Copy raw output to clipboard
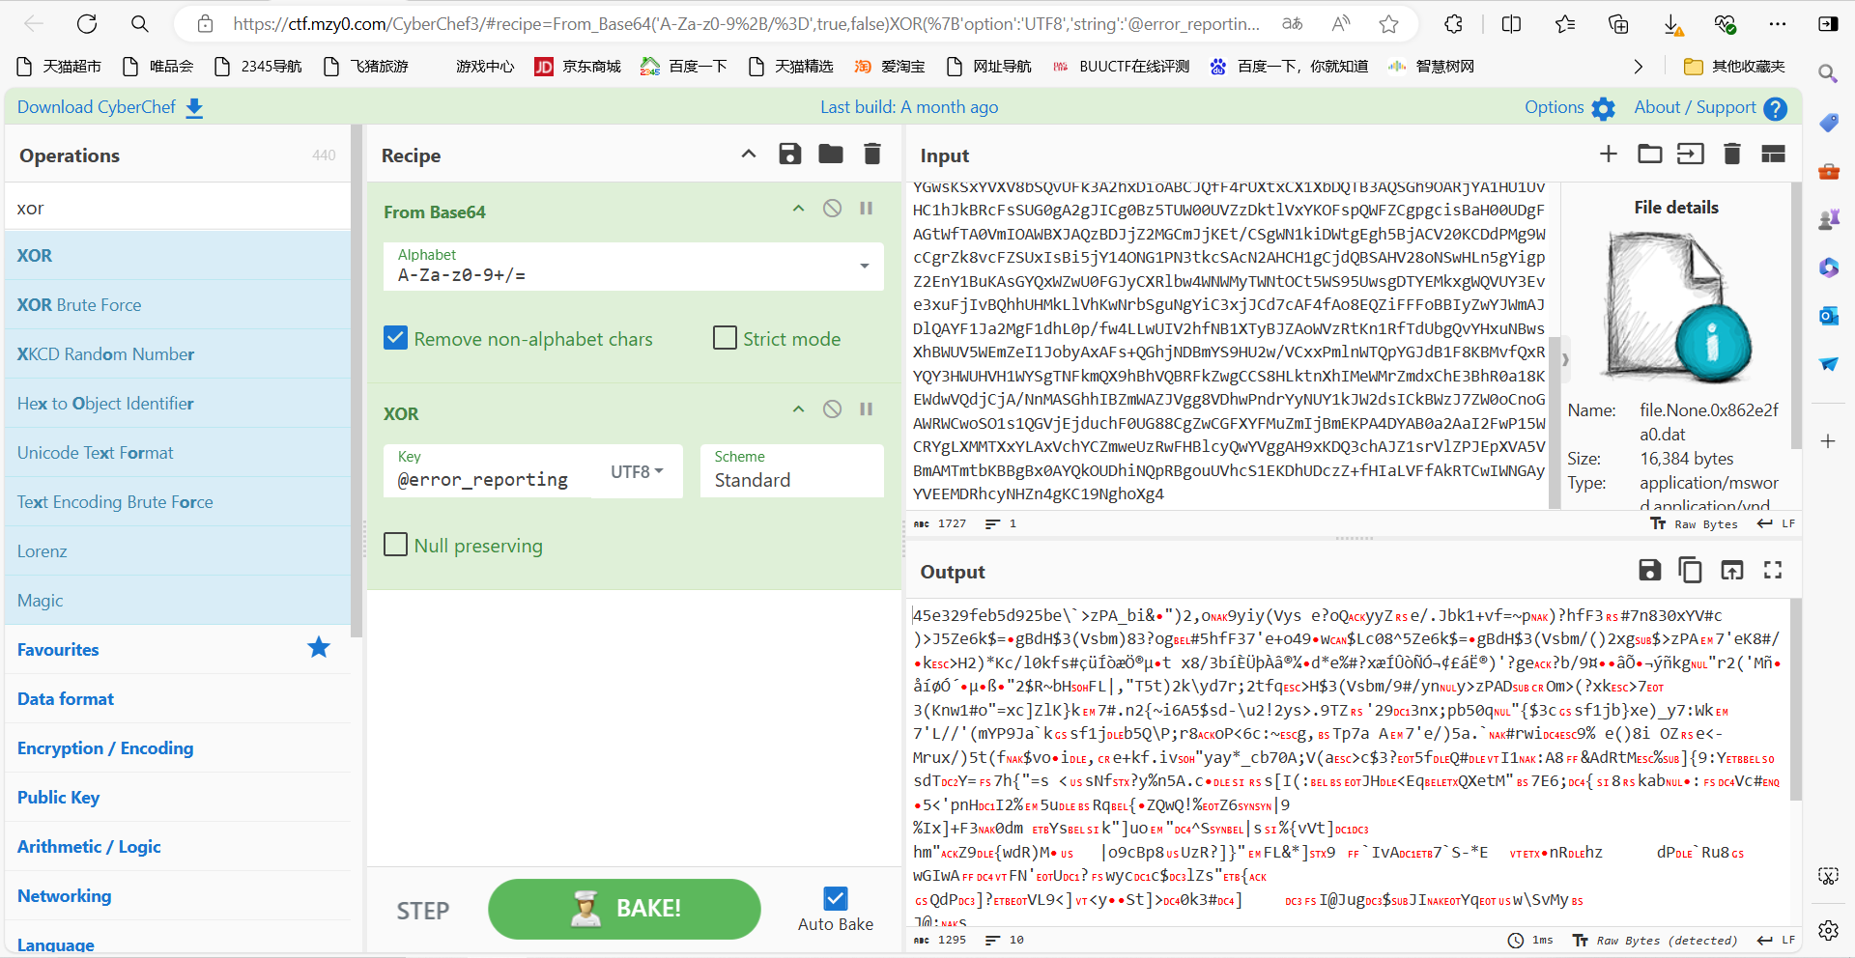The height and width of the screenshot is (958, 1855). point(1691,570)
